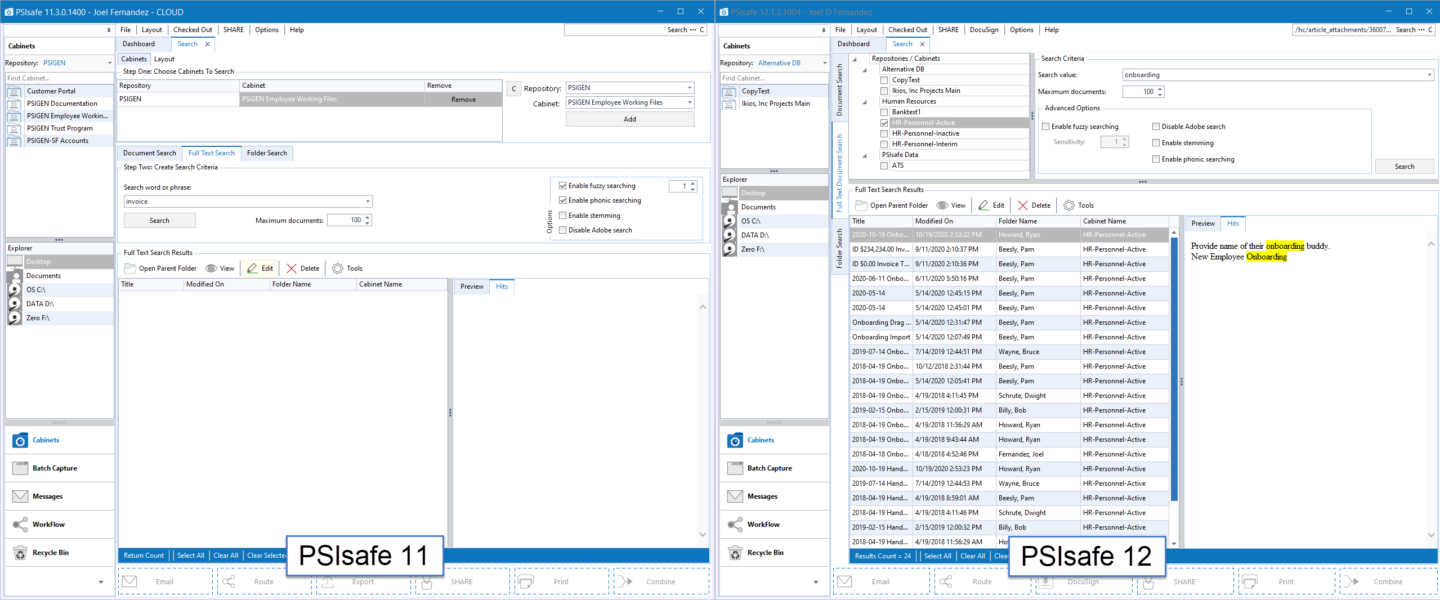Click Open Parent Folder icon in PSIsafe 12
This screenshot has height=600, width=1440.
click(x=861, y=205)
